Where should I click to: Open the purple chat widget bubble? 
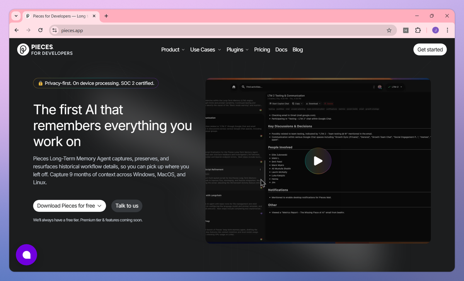point(26,255)
